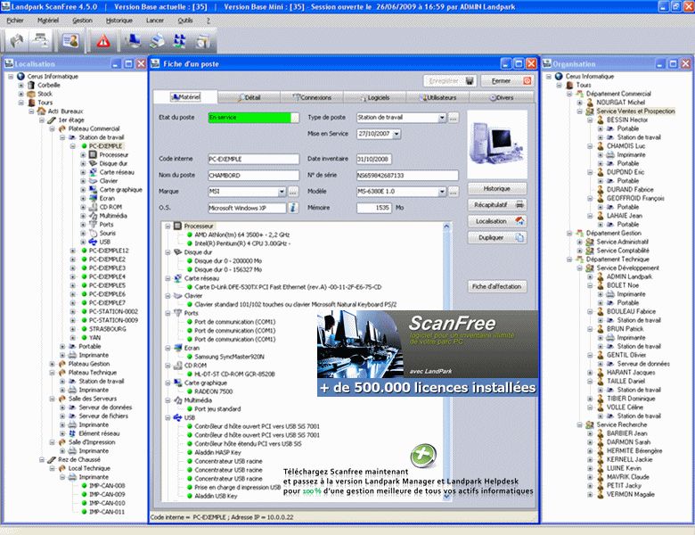Screen dimensions: 695x535
Task: Switch to the Logiciels tab
Action: 375,97
